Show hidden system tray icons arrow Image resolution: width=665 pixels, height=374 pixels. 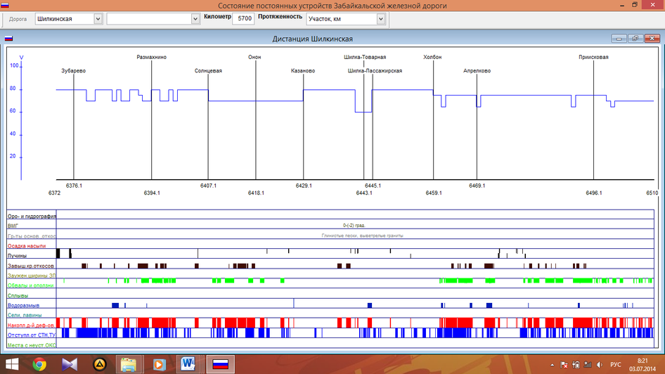point(553,365)
